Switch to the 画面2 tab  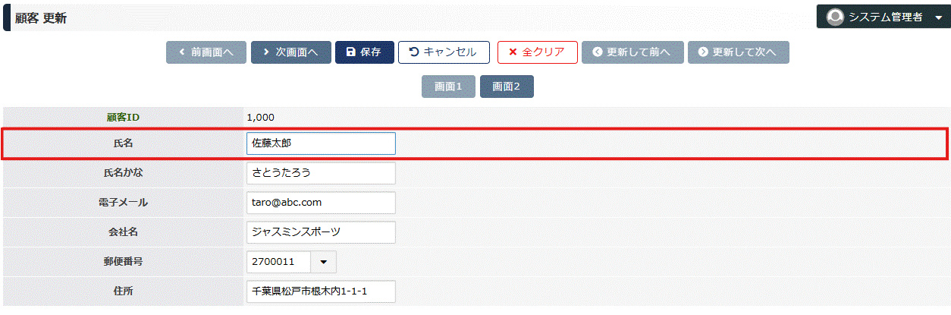tap(507, 87)
